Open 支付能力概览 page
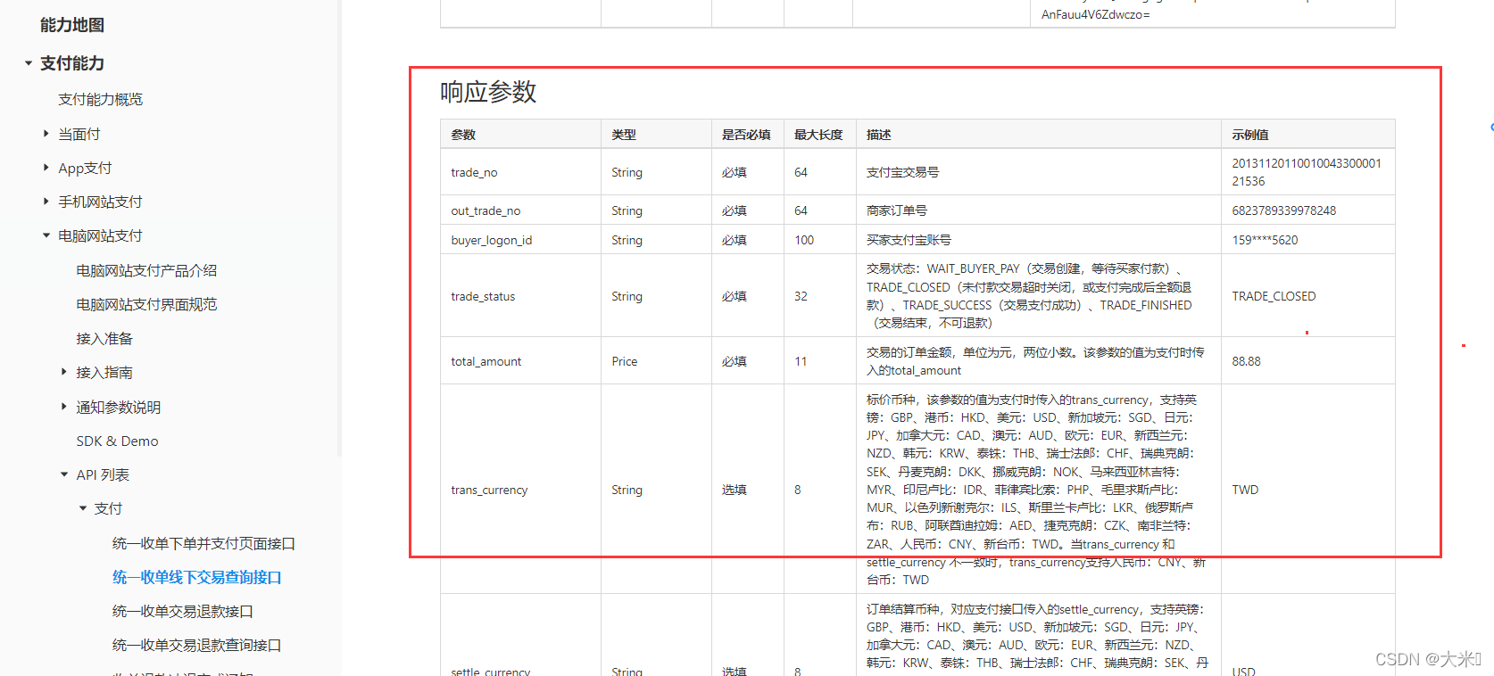The height and width of the screenshot is (676, 1494). 101,99
